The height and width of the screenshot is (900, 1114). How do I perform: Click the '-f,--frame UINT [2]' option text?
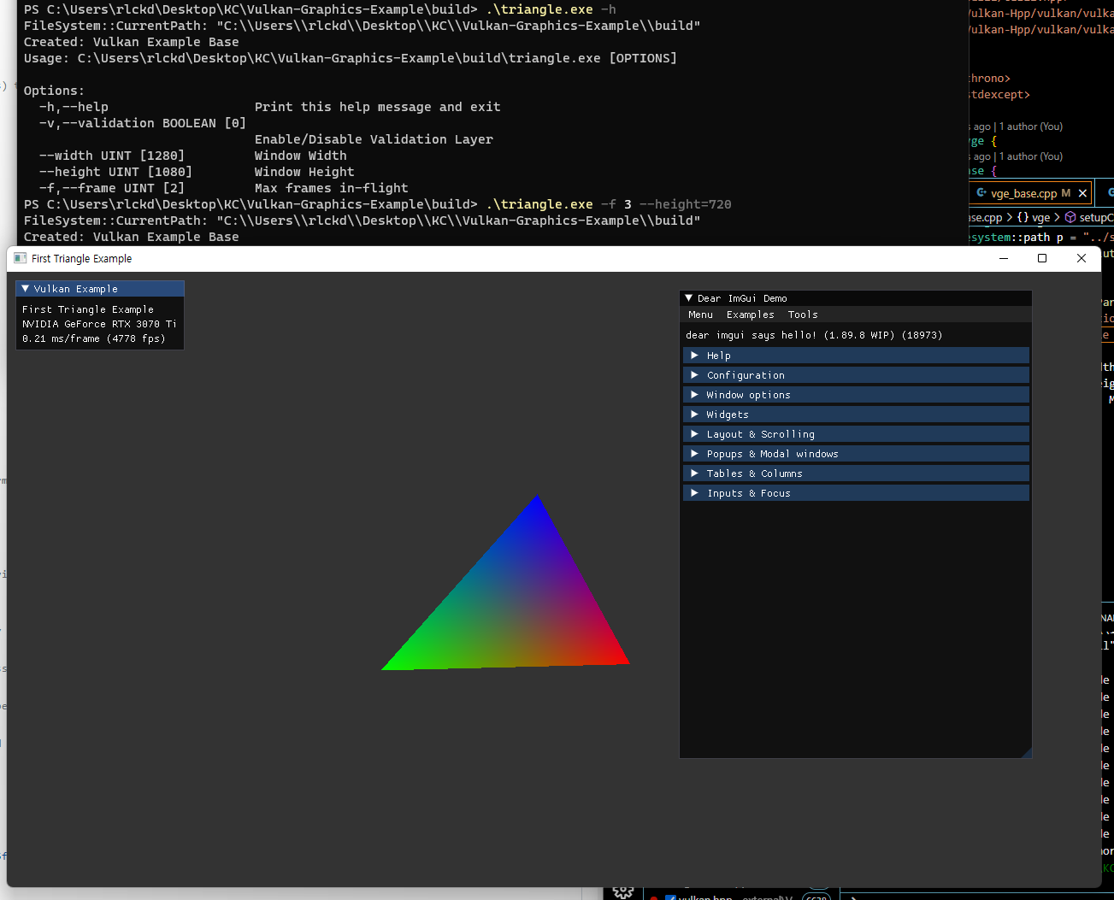pos(112,188)
